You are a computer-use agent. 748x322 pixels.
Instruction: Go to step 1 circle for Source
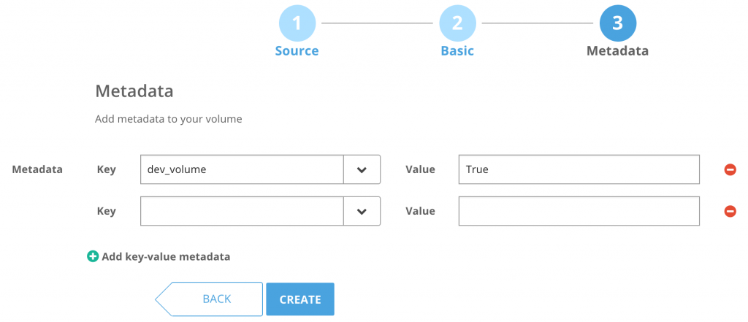pyautogui.click(x=297, y=23)
